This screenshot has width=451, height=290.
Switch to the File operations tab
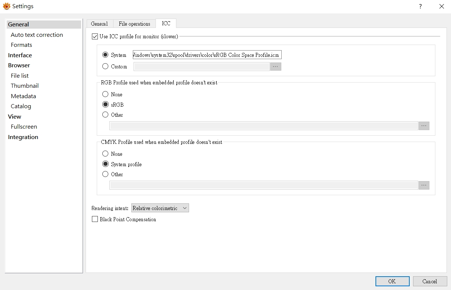pos(134,24)
